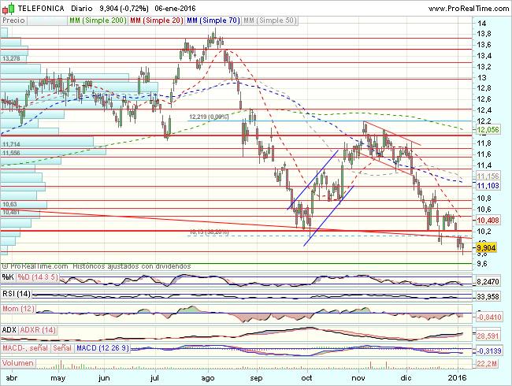
Task: Click the %D (14 3 5) label
Action: (38, 277)
